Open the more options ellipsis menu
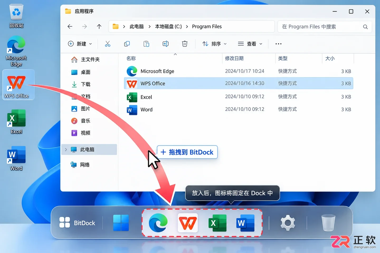 point(278,44)
